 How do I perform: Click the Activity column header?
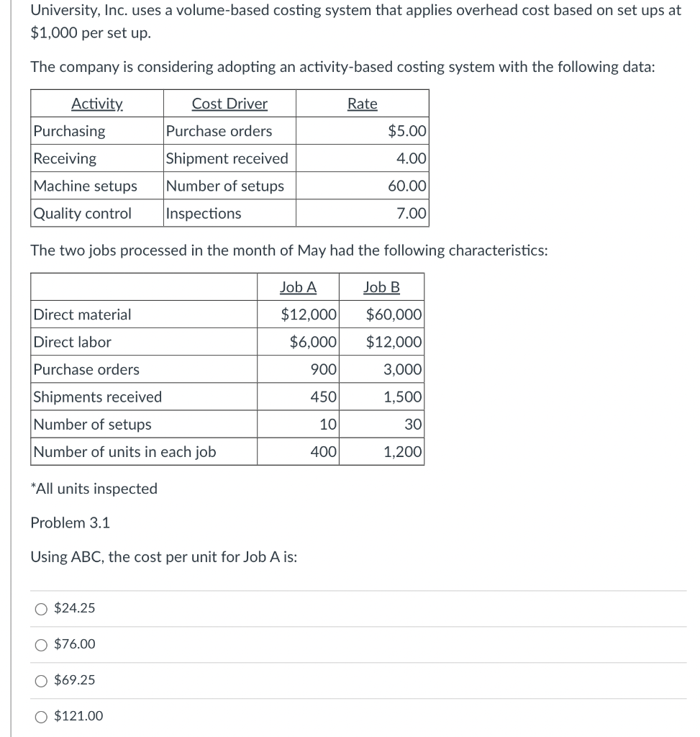coord(96,103)
